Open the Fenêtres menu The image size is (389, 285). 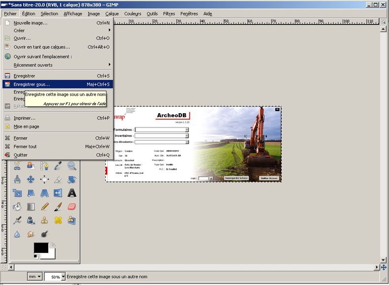click(189, 14)
